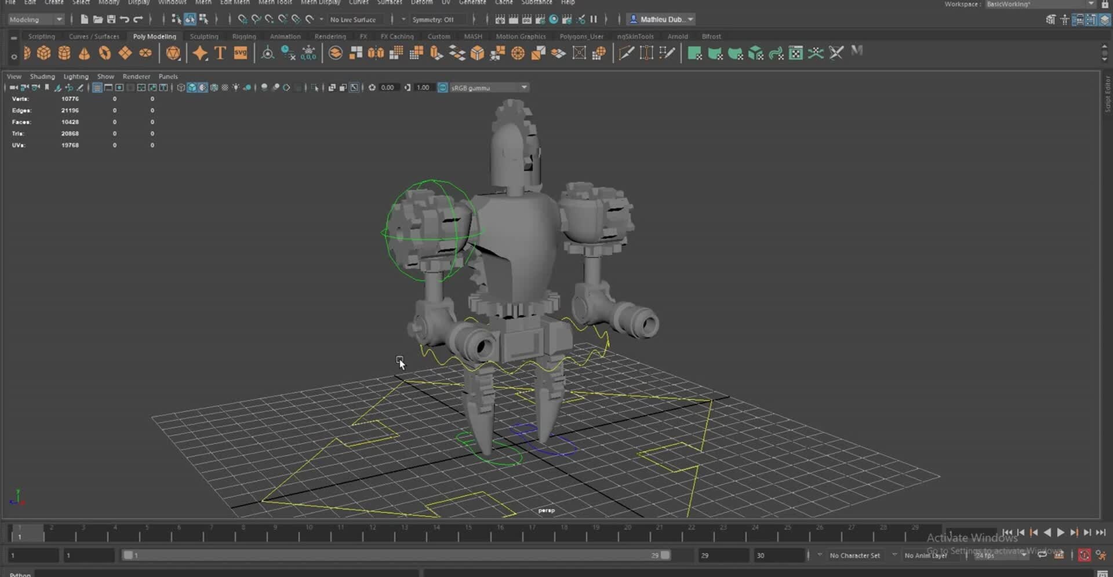Open the Mesh menu

203,3
